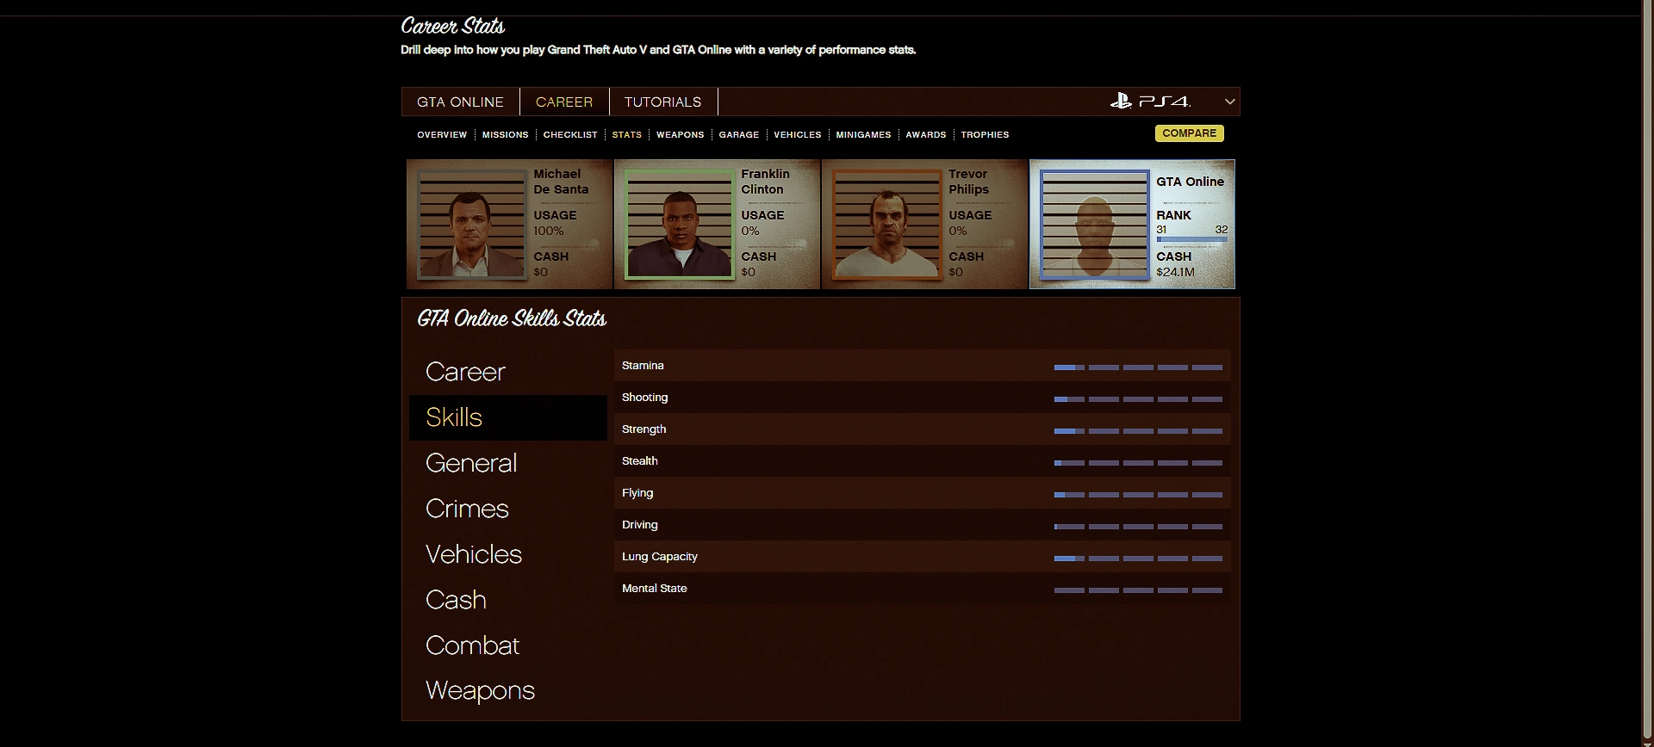This screenshot has height=747, width=1654.
Task: Click the Flying skill bar
Action: tap(1138, 495)
